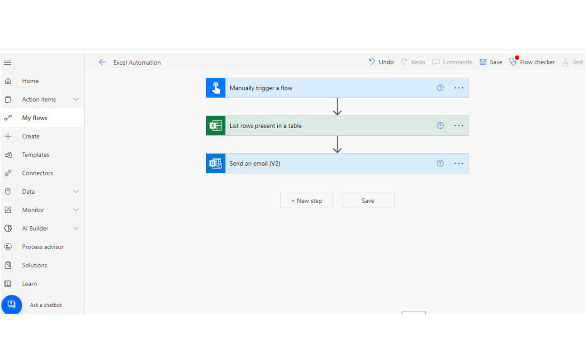Viewport: 588px width, 362px height.
Task: Click the Solutions icon
Action: click(8, 265)
